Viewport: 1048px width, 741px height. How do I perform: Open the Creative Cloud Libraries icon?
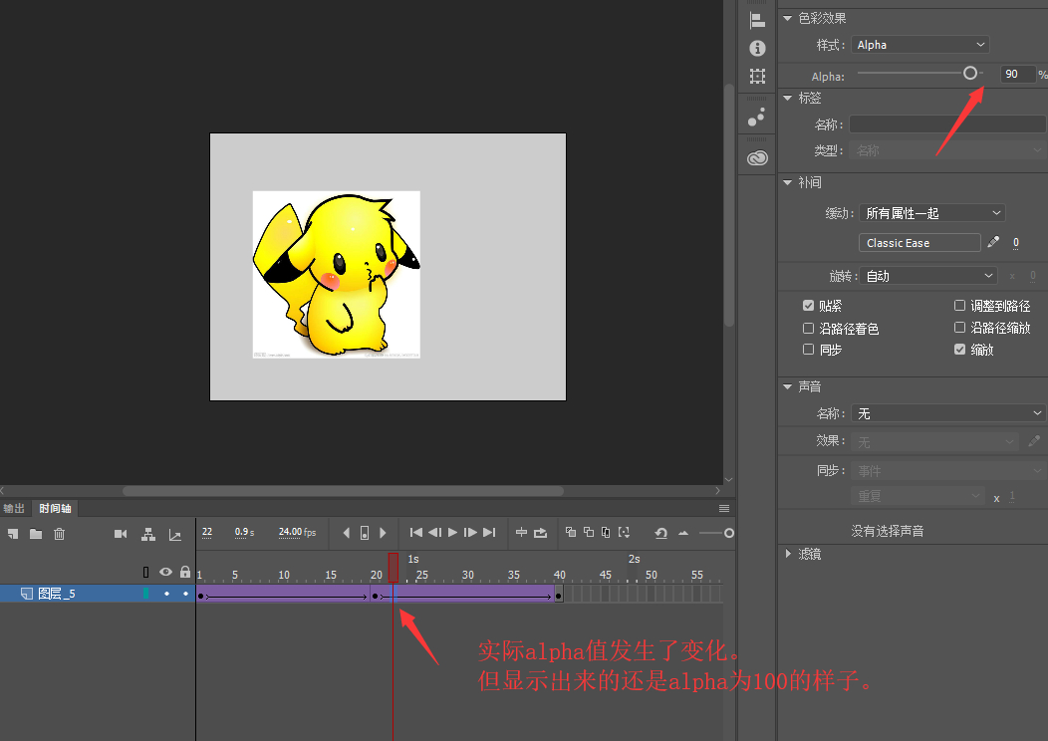point(757,157)
